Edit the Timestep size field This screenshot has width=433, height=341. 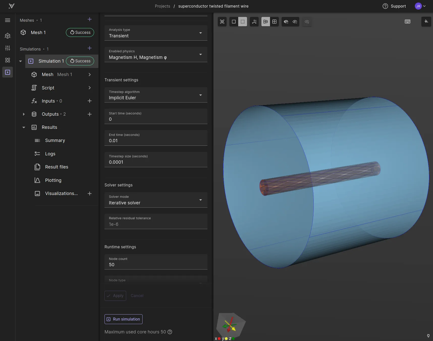(x=156, y=159)
